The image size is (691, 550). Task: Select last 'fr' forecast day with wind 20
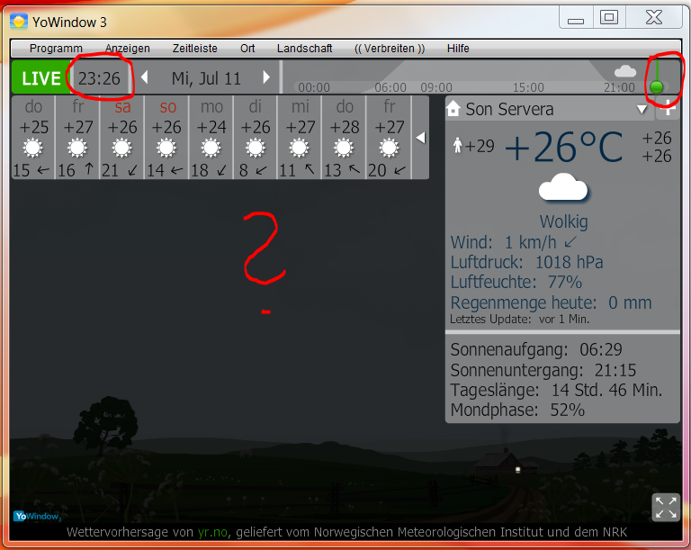coord(389,138)
